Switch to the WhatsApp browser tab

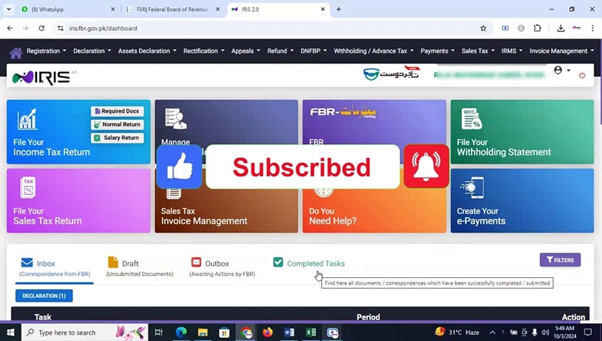[68, 9]
